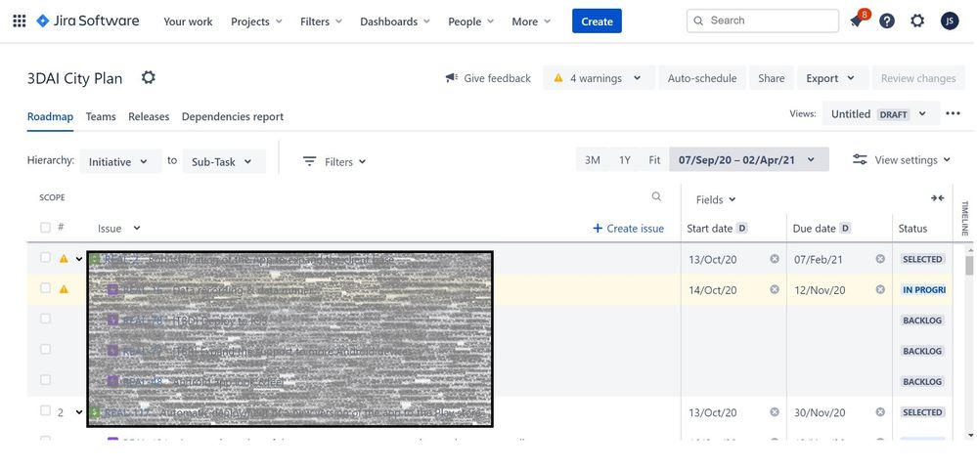Open the Projects dropdown menu

coord(256,21)
